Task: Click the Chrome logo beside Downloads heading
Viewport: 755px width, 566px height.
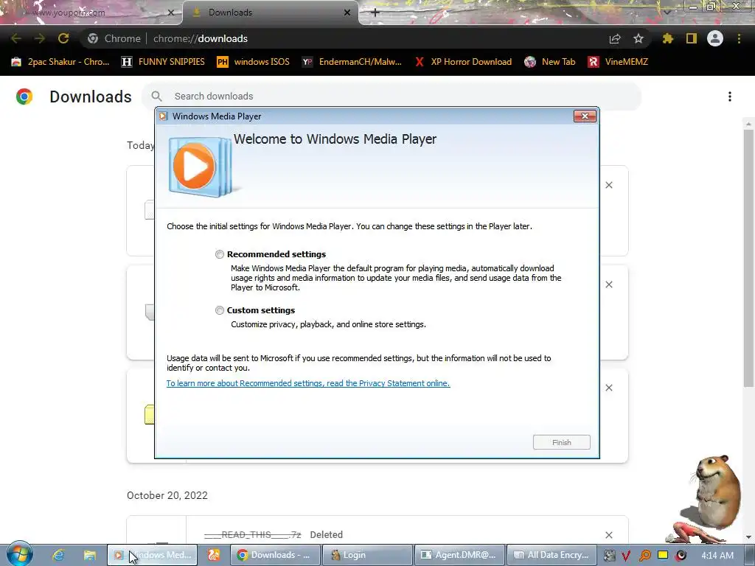Action: (24, 97)
